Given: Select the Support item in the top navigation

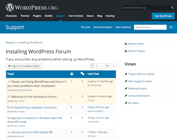Looking at the screenshot, I should [x=61, y=16].
